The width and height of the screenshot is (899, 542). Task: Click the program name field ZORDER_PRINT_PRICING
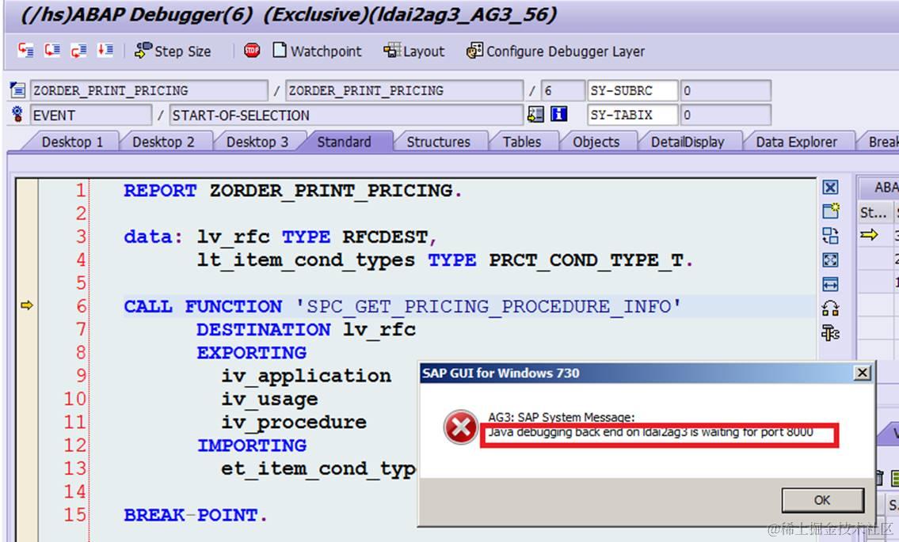coord(149,90)
